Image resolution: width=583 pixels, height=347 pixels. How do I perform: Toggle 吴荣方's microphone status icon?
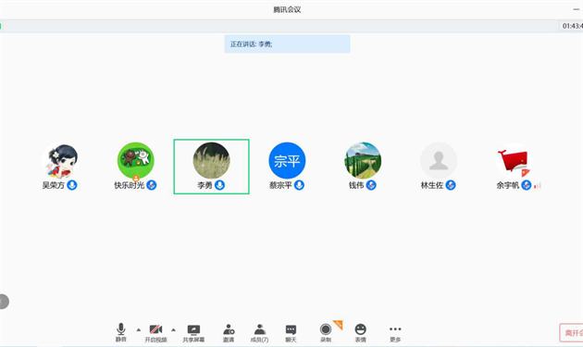(x=72, y=185)
